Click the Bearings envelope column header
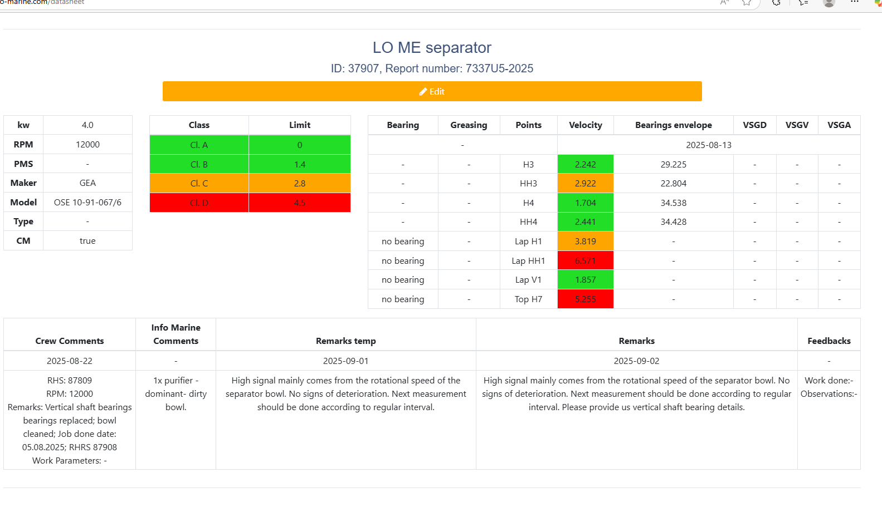 click(673, 125)
